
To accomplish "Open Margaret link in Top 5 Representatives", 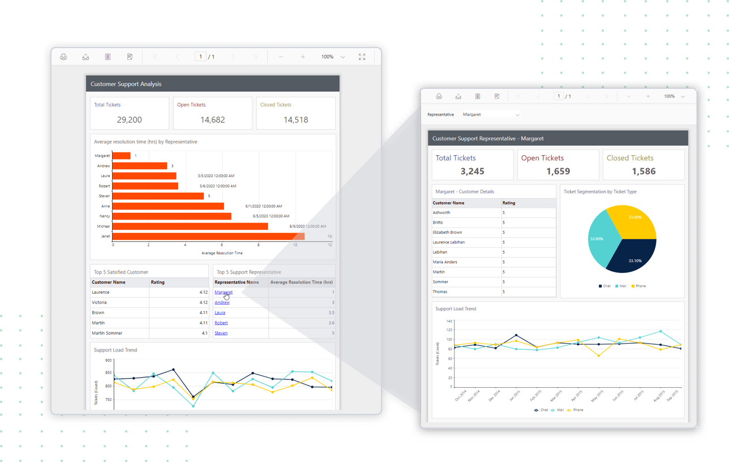I will [224, 292].
